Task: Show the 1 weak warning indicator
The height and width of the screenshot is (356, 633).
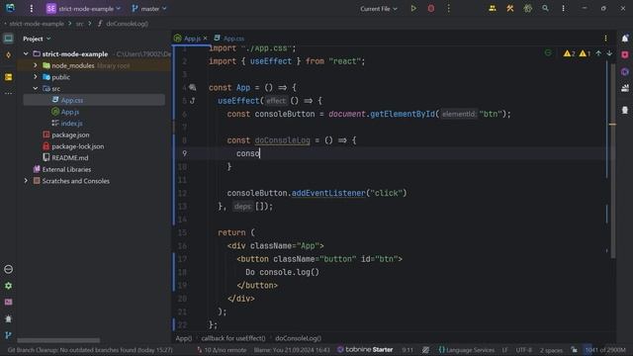Action: pyautogui.click(x=585, y=53)
